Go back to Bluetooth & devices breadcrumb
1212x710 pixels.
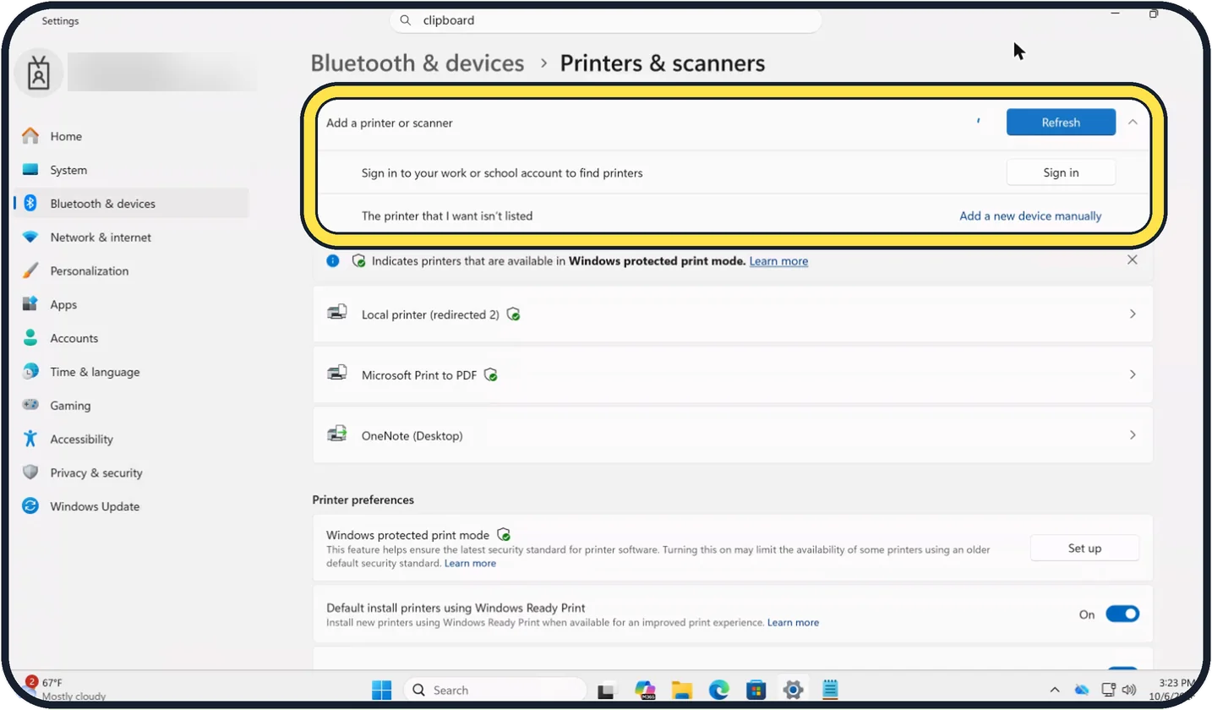(x=418, y=63)
